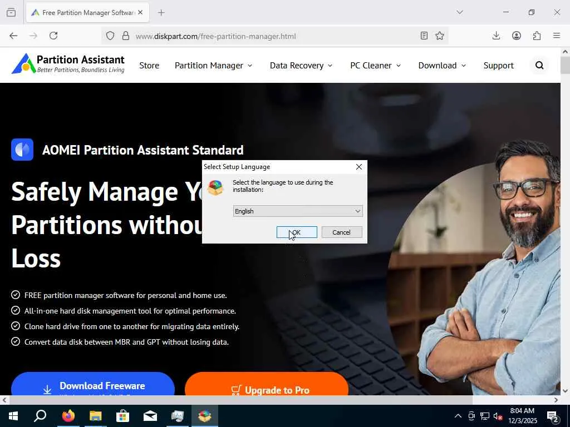The width and height of the screenshot is (570, 427).
Task: Expand Partition Manager menu
Action: coord(213,66)
